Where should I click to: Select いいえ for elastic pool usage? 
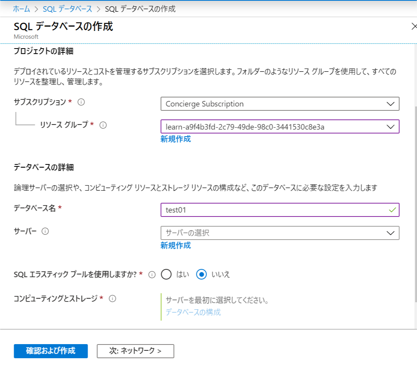(201, 274)
